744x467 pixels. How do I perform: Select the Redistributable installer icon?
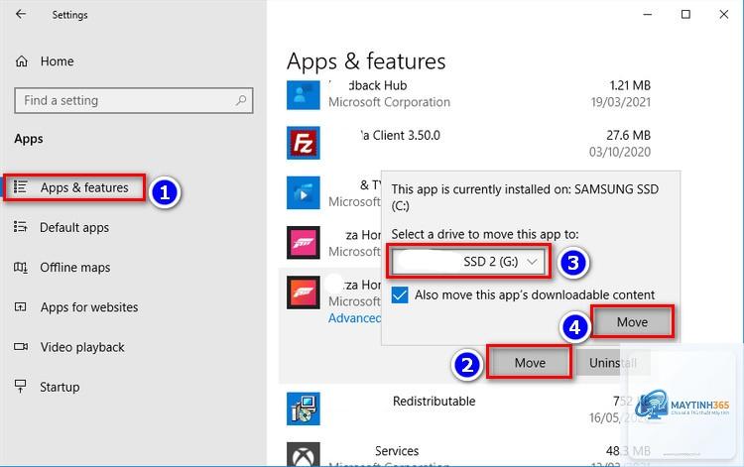(304, 409)
